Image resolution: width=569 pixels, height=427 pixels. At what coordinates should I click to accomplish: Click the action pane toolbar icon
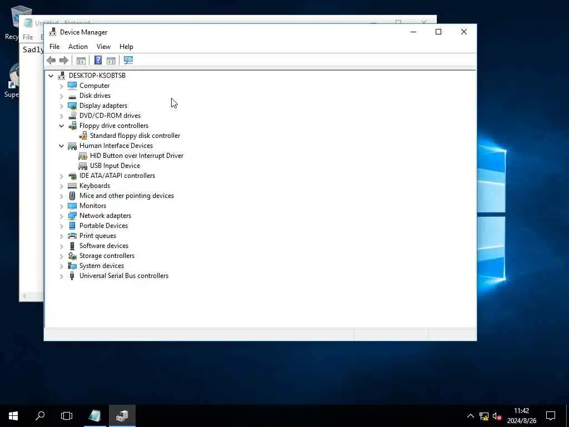111,60
